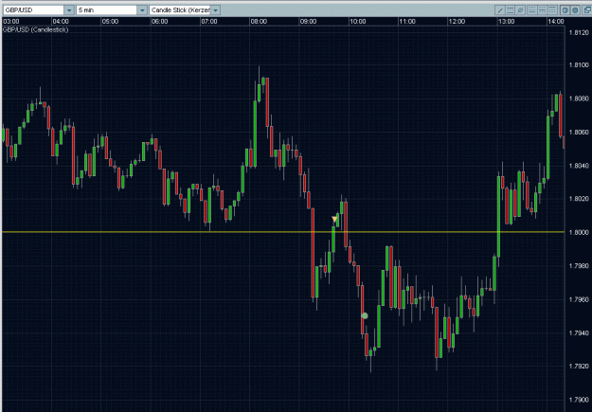The width and height of the screenshot is (592, 412).
Task: Choose the line style with solid middle line
Action: point(542,10)
